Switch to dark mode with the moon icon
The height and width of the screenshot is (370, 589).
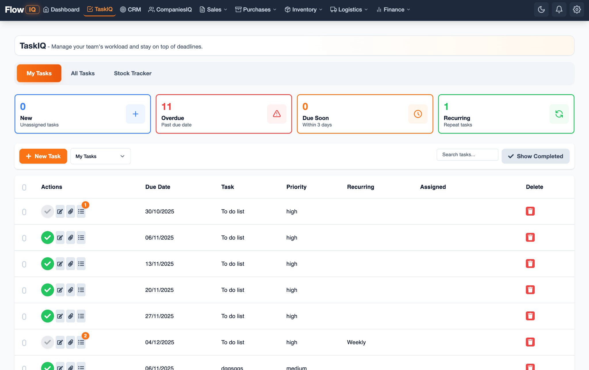(541, 9)
